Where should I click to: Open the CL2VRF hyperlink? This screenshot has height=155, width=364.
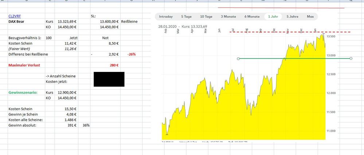(15, 16)
